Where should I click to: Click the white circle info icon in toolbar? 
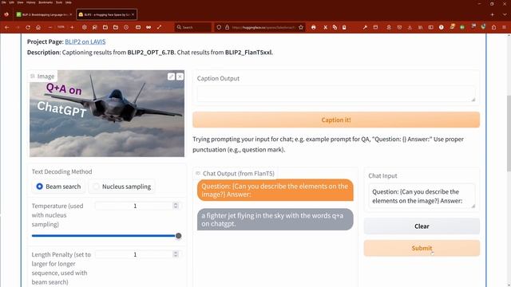click(x=442, y=27)
